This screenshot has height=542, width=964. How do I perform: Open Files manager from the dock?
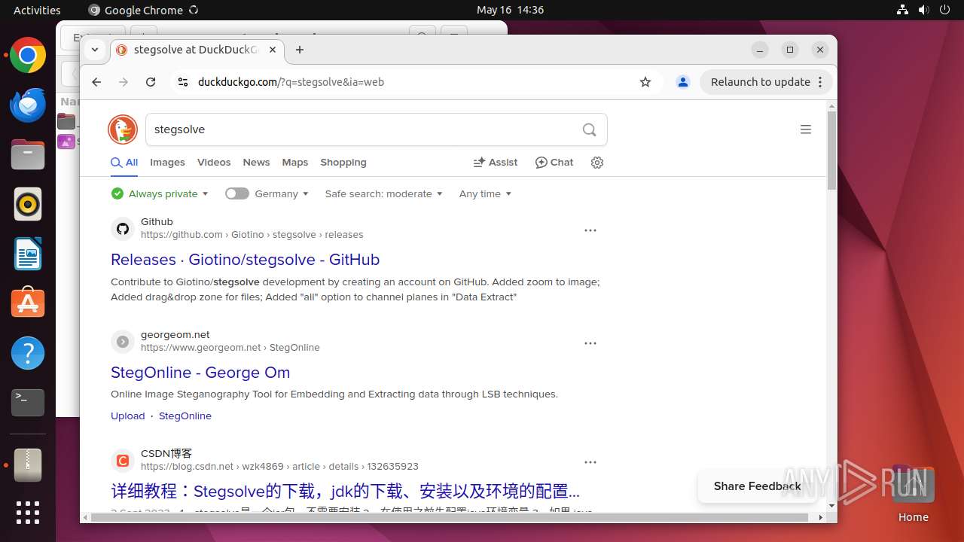pyautogui.click(x=28, y=154)
